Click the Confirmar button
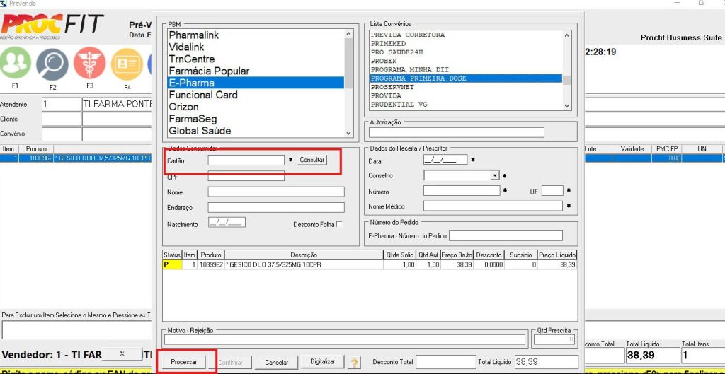The height and width of the screenshot is (374, 725). tap(230, 363)
